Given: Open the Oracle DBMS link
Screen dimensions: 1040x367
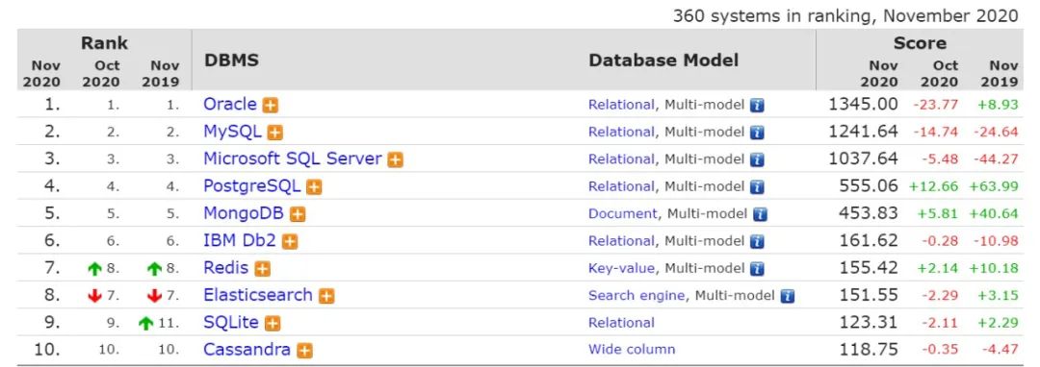Looking at the screenshot, I should point(229,104).
